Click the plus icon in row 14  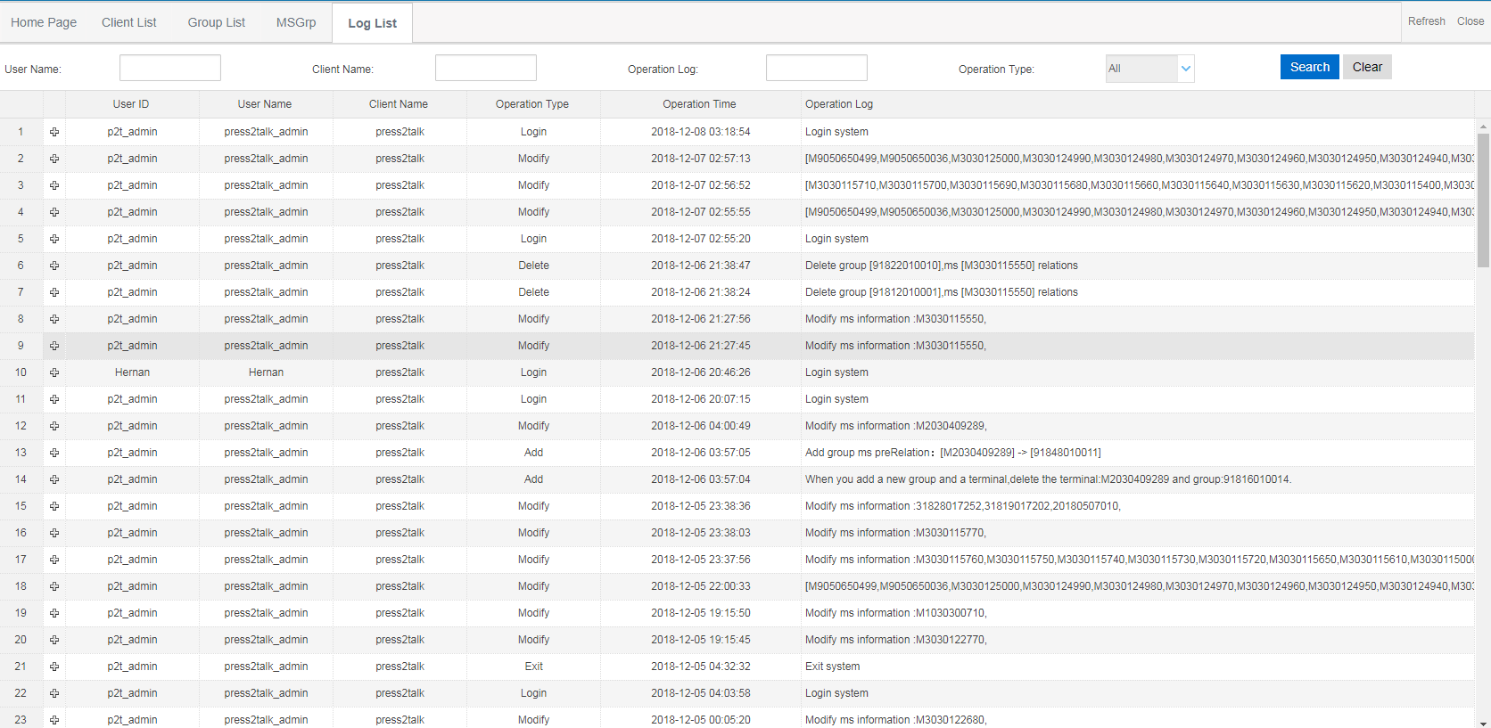(54, 479)
